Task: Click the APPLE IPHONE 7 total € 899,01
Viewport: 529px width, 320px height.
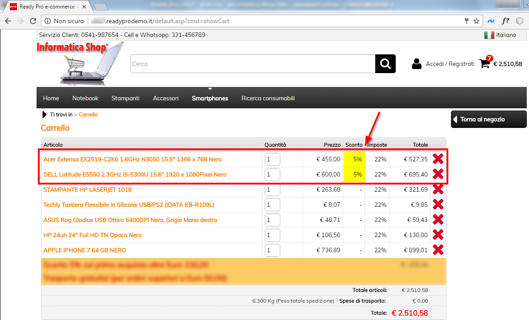Action: [416, 250]
